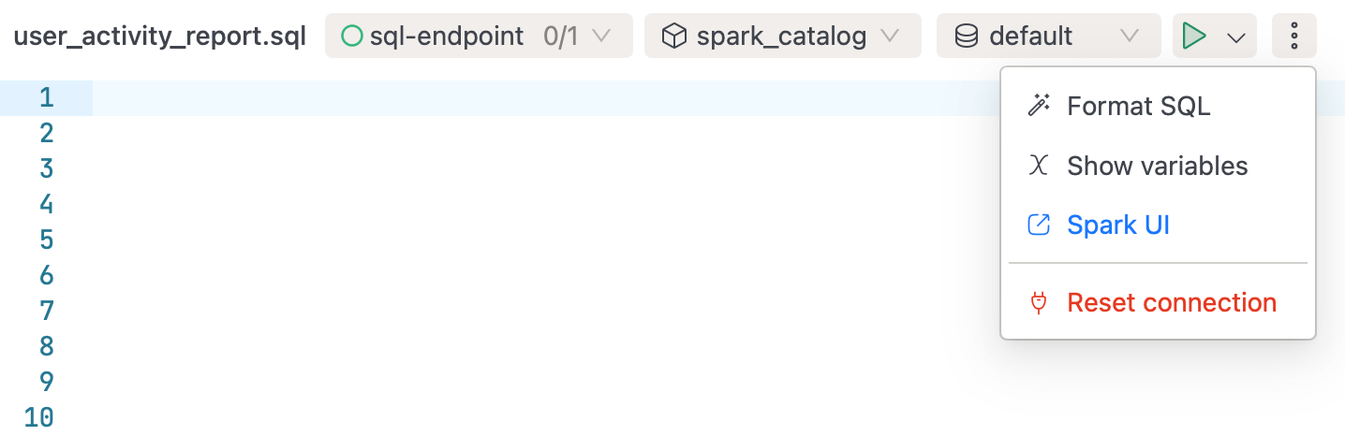Select Show variables menu entry
The width and height of the screenshot is (1345, 436).
click(1159, 166)
